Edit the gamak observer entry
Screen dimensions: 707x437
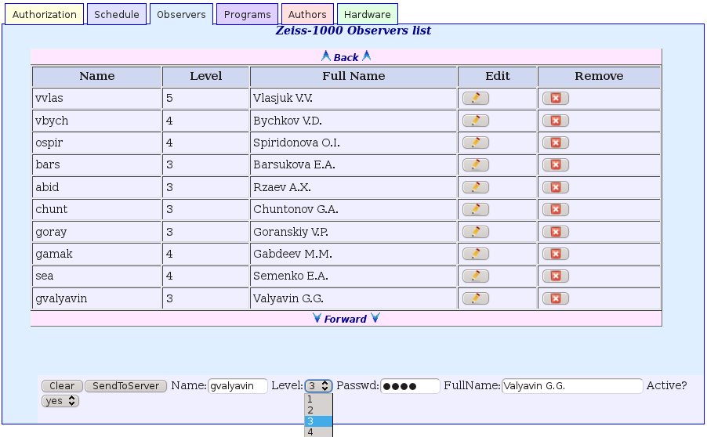[475, 254]
